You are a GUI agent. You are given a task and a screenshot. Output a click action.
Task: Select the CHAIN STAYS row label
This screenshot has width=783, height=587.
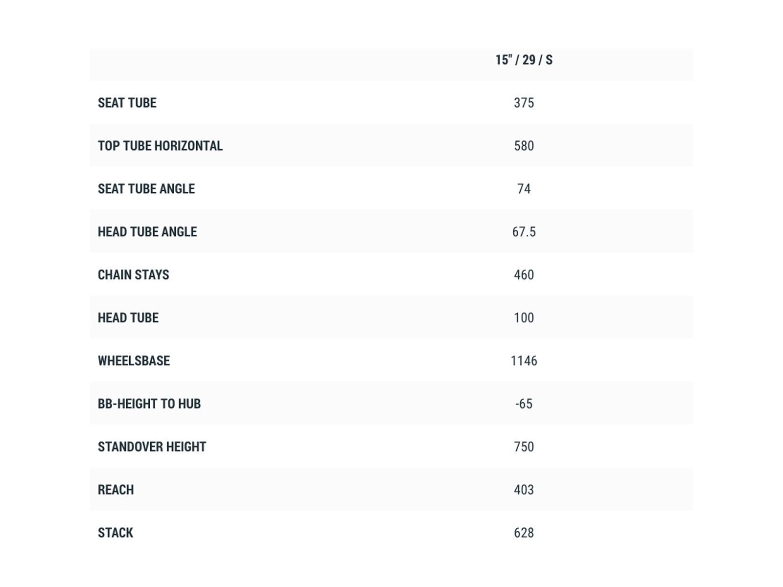pos(134,275)
